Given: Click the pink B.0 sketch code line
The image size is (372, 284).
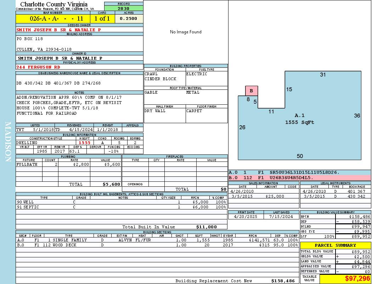Looking at the screenshot, I should pos(299,177).
